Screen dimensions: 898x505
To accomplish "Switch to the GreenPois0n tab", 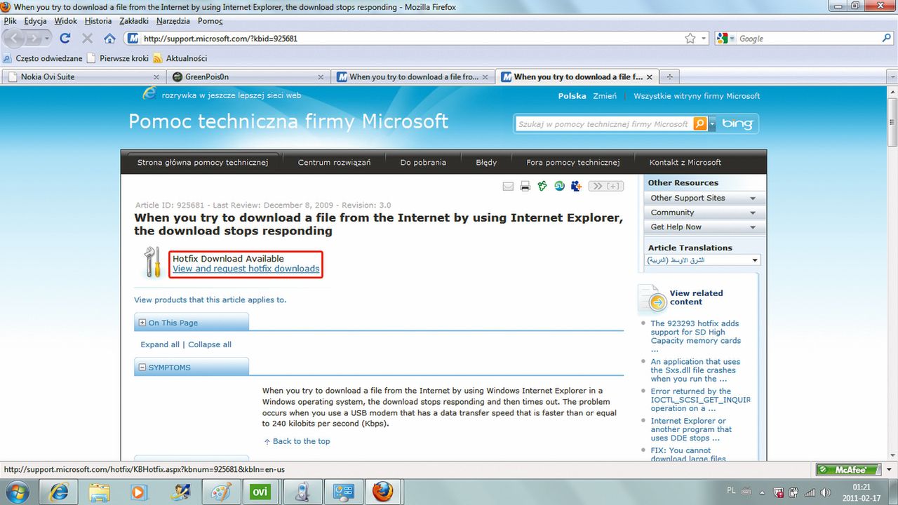I will point(248,76).
